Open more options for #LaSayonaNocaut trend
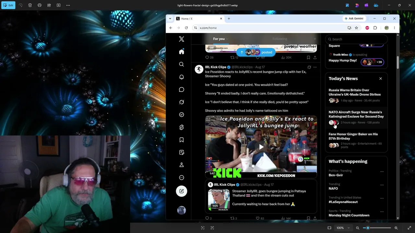The image size is (415, 233). click(x=382, y=198)
